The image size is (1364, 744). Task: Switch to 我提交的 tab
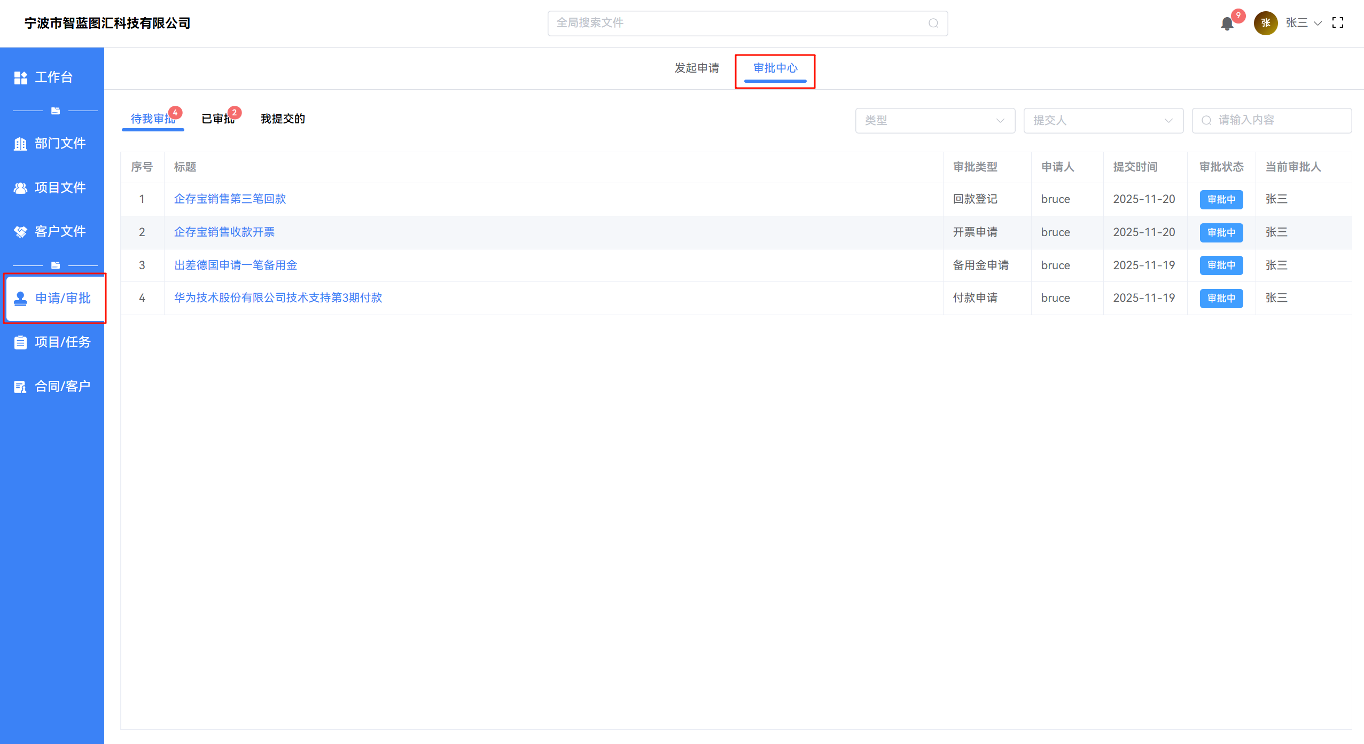coord(283,119)
